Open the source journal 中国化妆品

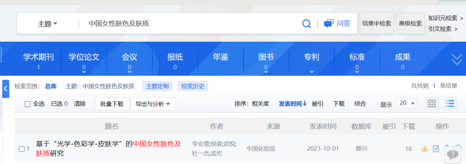click(x=261, y=149)
